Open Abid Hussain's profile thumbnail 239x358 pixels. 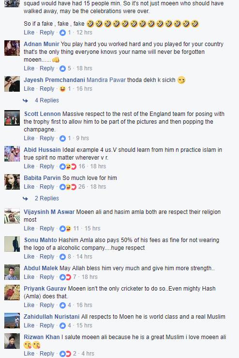coord(12,154)
